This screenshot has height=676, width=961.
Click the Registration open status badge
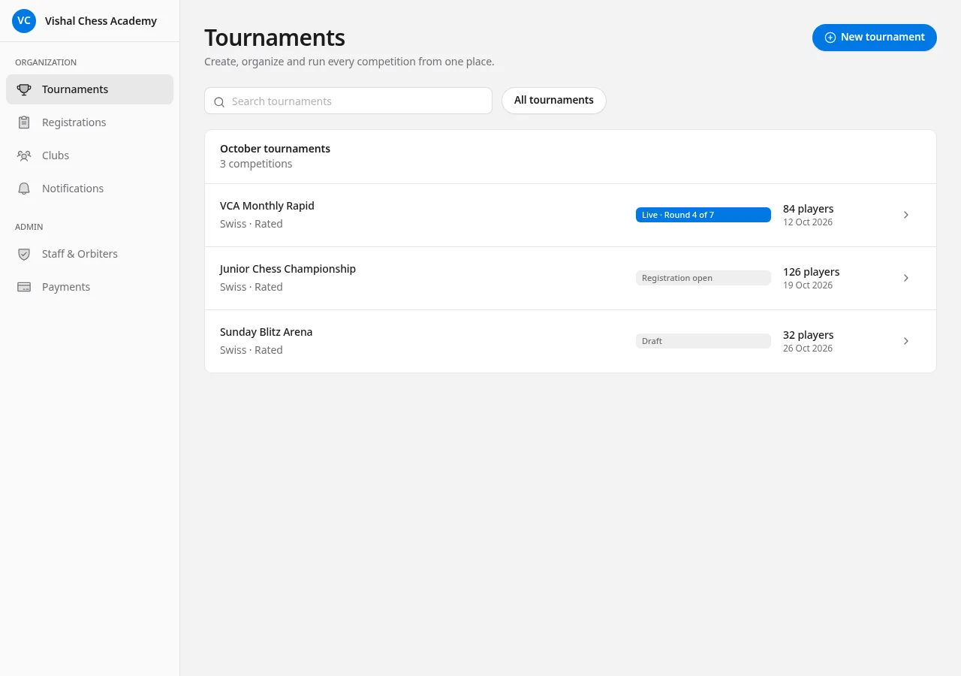tap(703, 278)
